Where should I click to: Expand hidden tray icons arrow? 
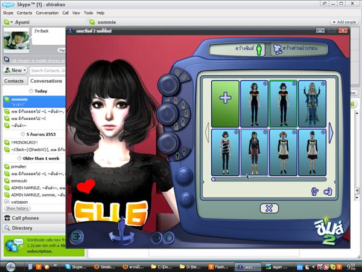314,267
